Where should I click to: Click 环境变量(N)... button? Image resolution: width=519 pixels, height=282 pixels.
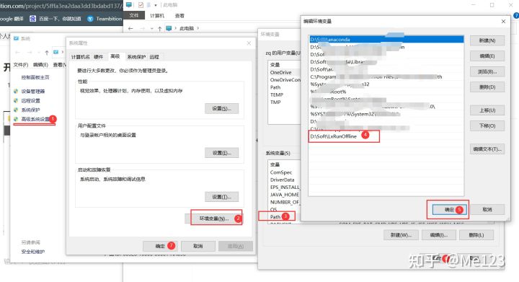[x=214, y=219]
